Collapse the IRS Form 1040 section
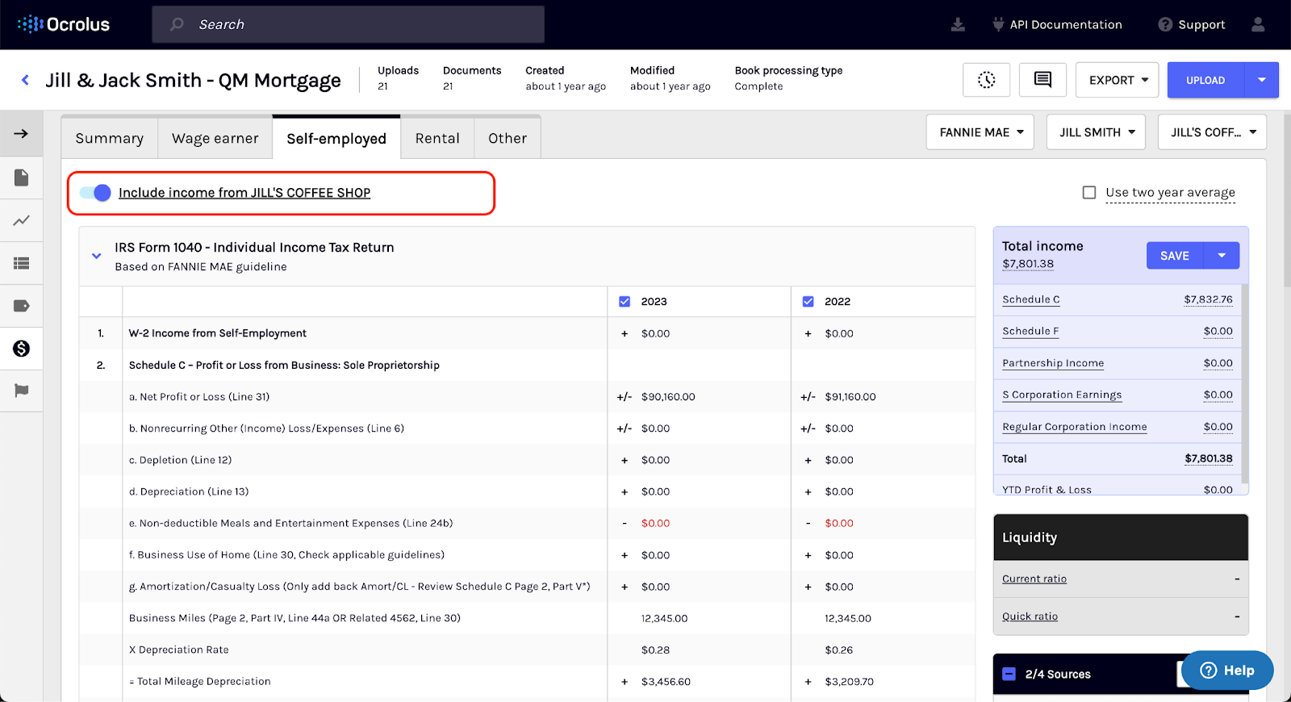 click(97, 256)
